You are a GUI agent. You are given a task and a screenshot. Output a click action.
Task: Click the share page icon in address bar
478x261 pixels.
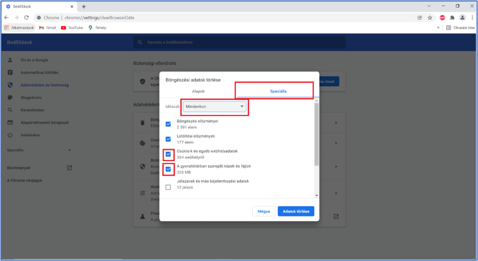pyautogui.click(x=420, y=18)
